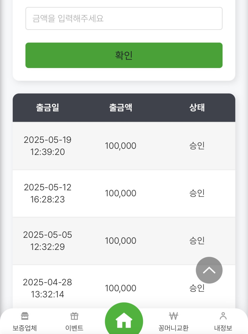The height and width of the screenshot is (334, 248).
Task: Select the 출금액 column header
Action: coord(121,107)
